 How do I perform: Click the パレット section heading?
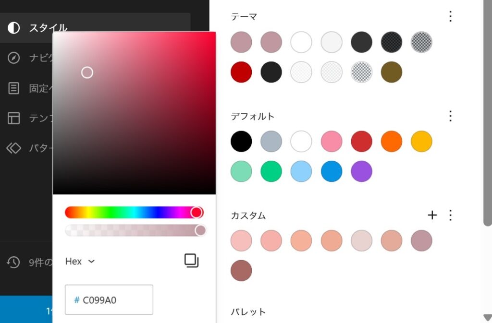pos(248,312)
